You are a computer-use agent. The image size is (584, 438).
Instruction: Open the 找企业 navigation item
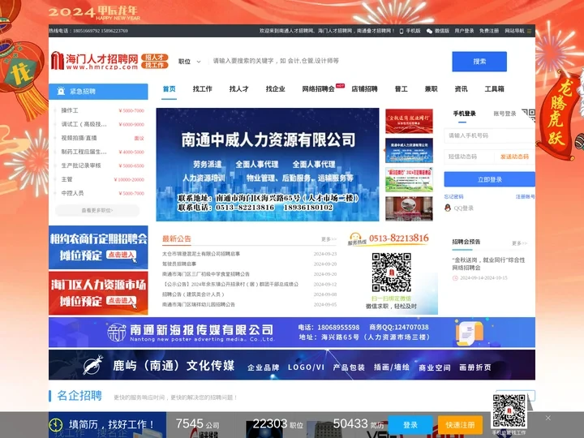275,89
